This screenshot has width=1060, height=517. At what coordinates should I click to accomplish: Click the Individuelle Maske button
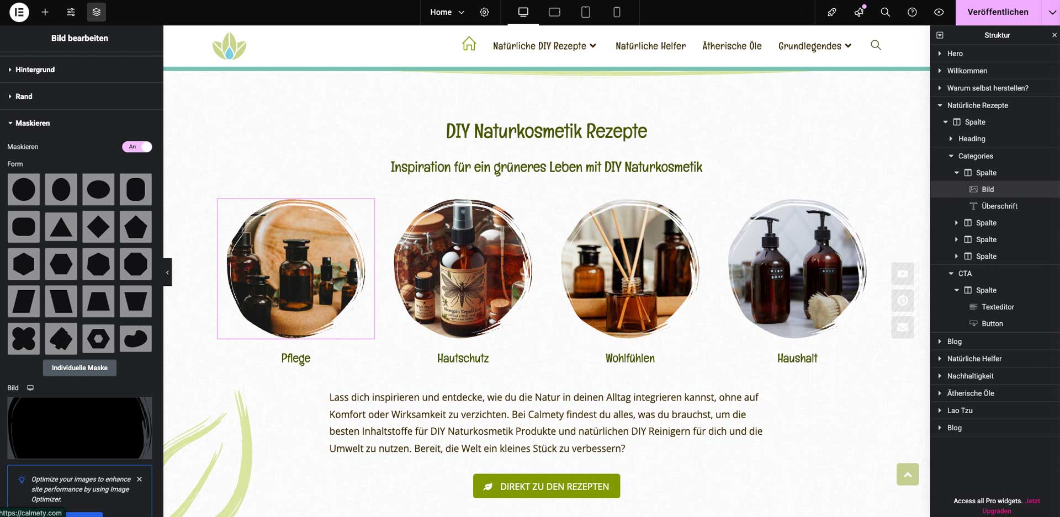[79, 367]
